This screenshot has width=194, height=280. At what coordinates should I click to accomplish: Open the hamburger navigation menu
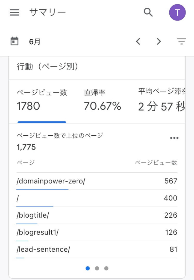point(14,12)
